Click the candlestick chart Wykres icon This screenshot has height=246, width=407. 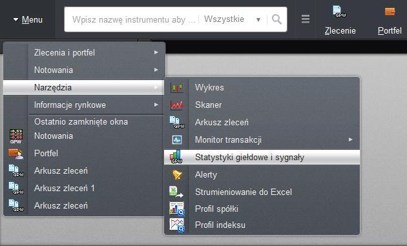coord(177,88)
